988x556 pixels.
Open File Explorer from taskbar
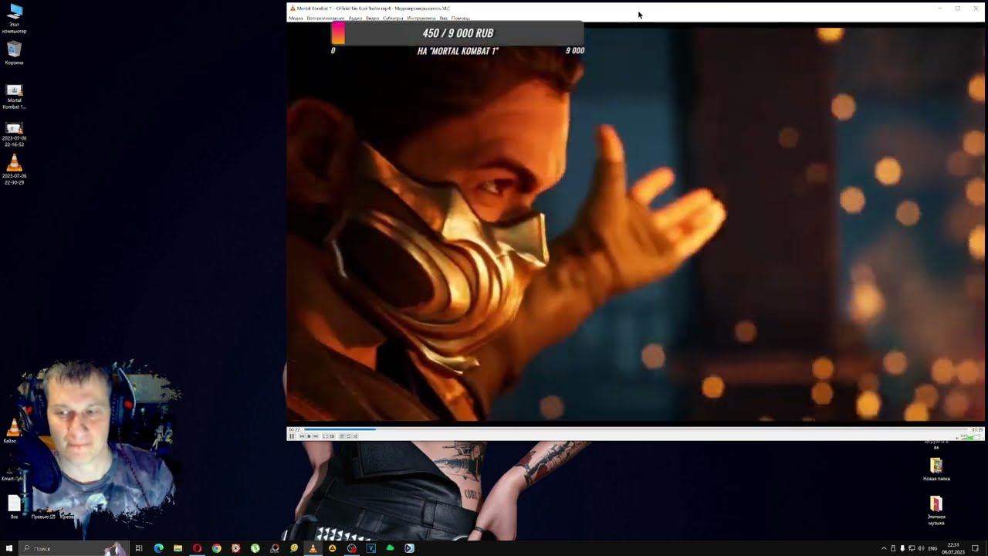178,548
